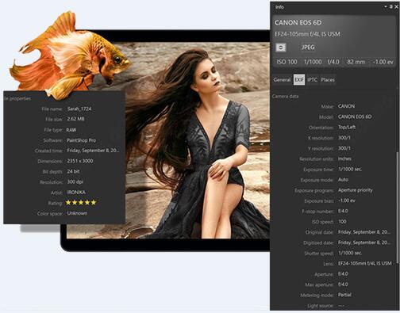400x313 pixels.
Task: Switch to the General tab
Action: 282,80
